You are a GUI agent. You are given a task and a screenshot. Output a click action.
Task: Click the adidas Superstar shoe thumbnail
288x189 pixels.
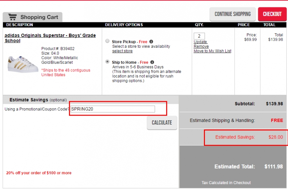[22, 64]
